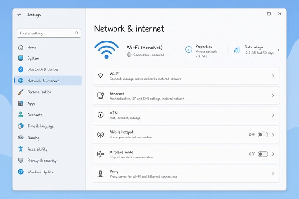
Task: Click the Personalization paintbrush icon
Action: pos(21,92)
